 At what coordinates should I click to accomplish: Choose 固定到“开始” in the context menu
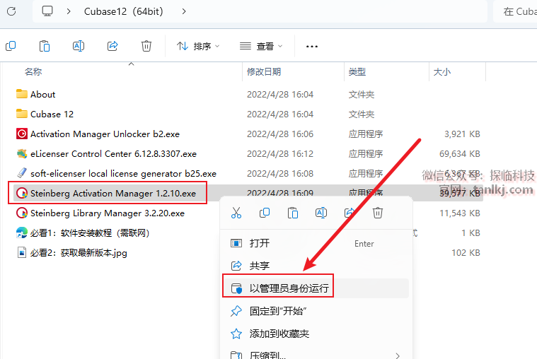315,311
